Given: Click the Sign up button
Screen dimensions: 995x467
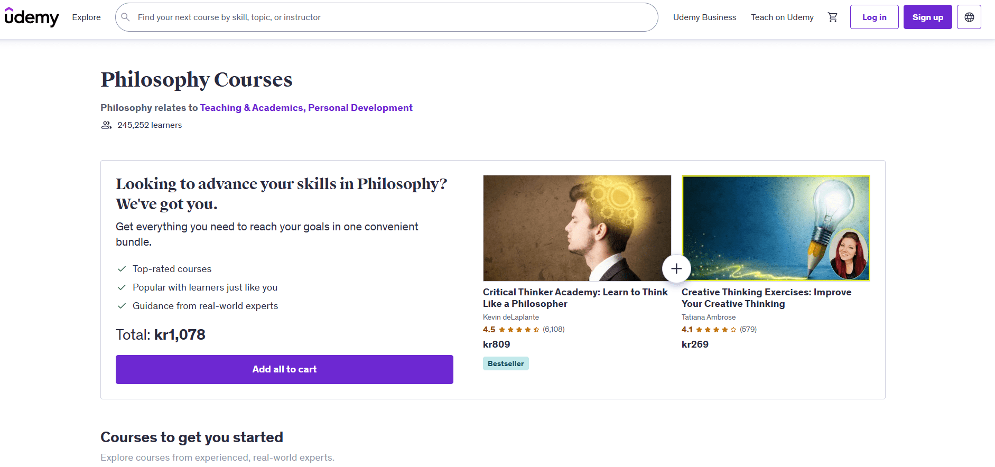Looking at the screenshot, I should (x=928, y=17).
